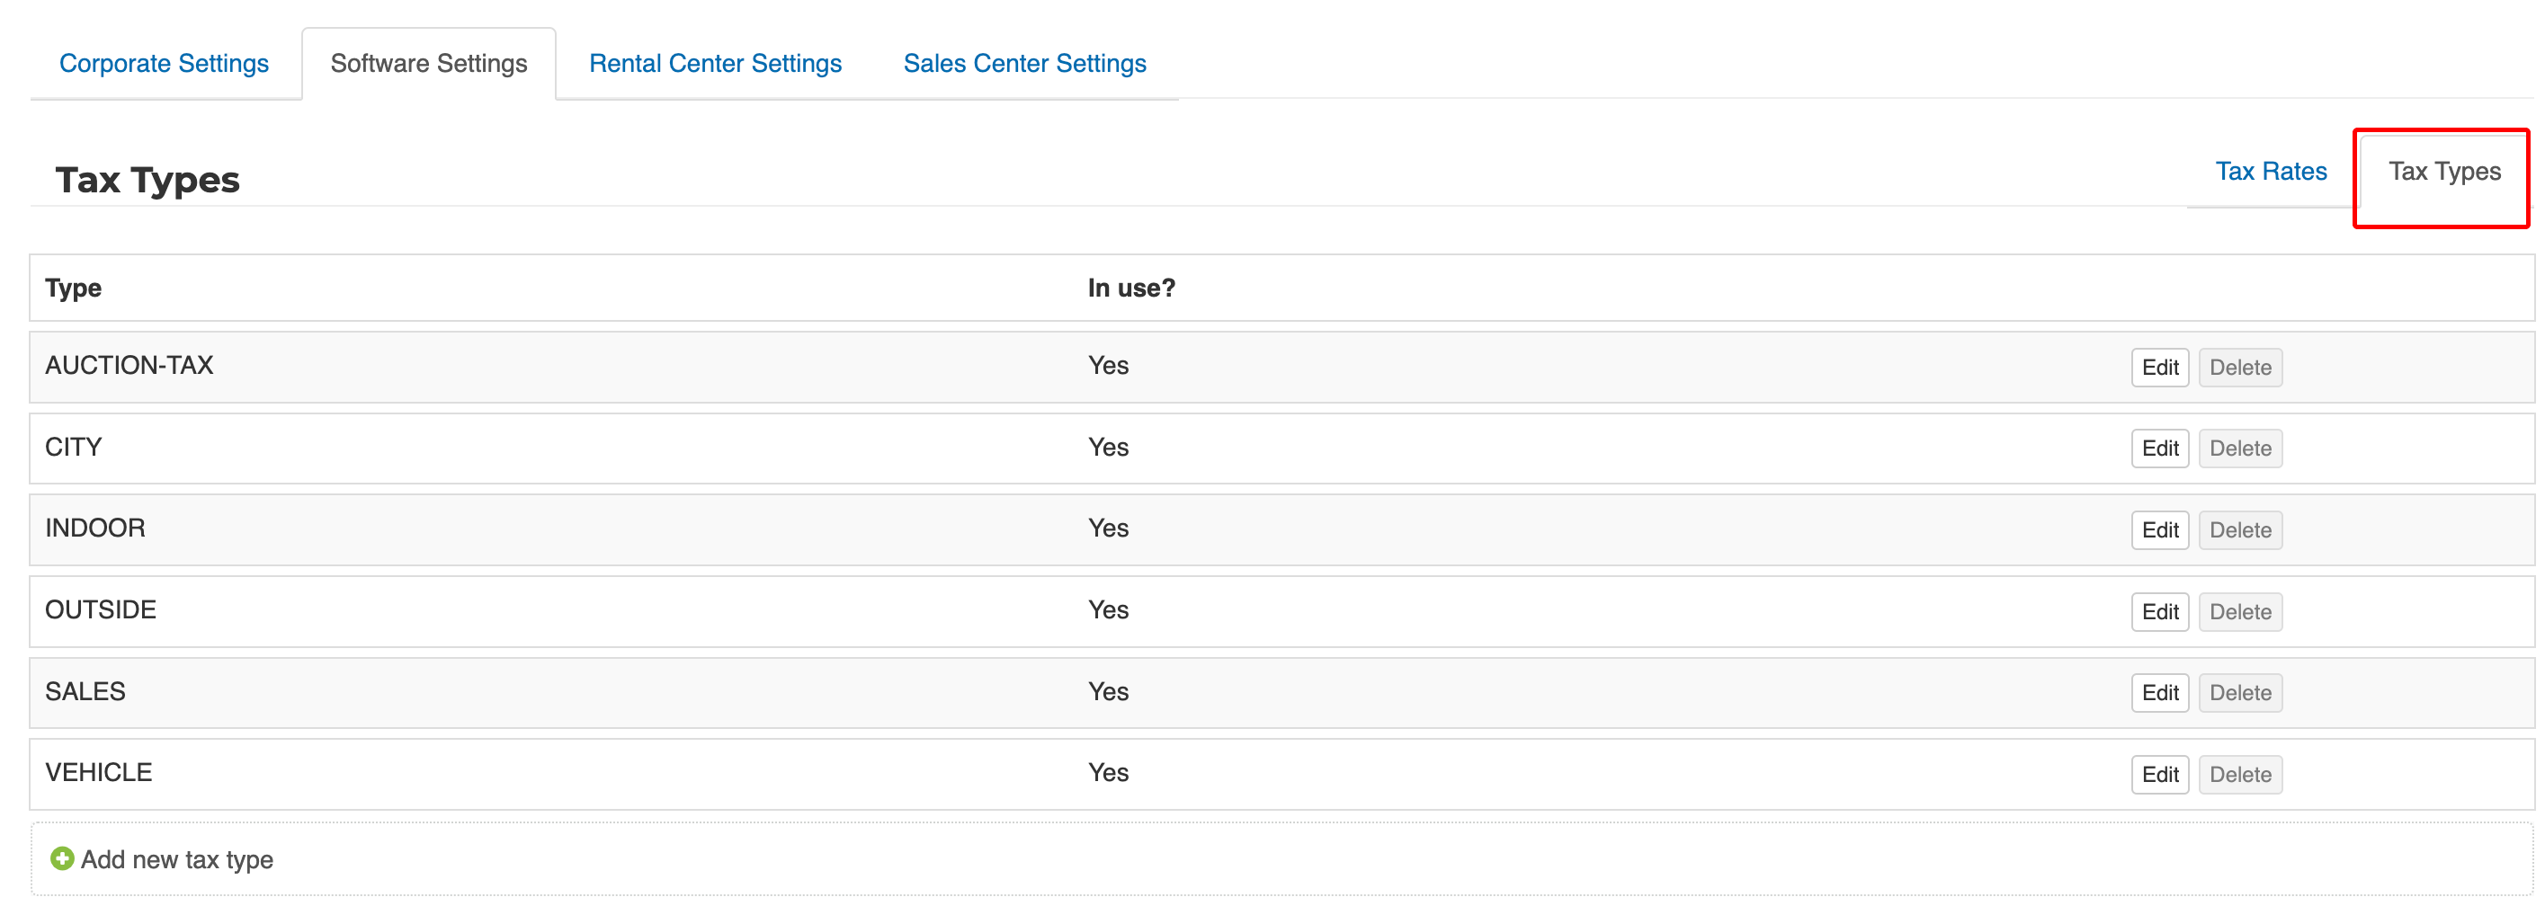Screen dimensions: 2545x915
Task: Delete the SALES tax type
Action: point(2240,693)
